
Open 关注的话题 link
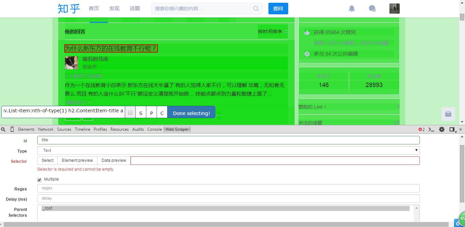point(310,123)
